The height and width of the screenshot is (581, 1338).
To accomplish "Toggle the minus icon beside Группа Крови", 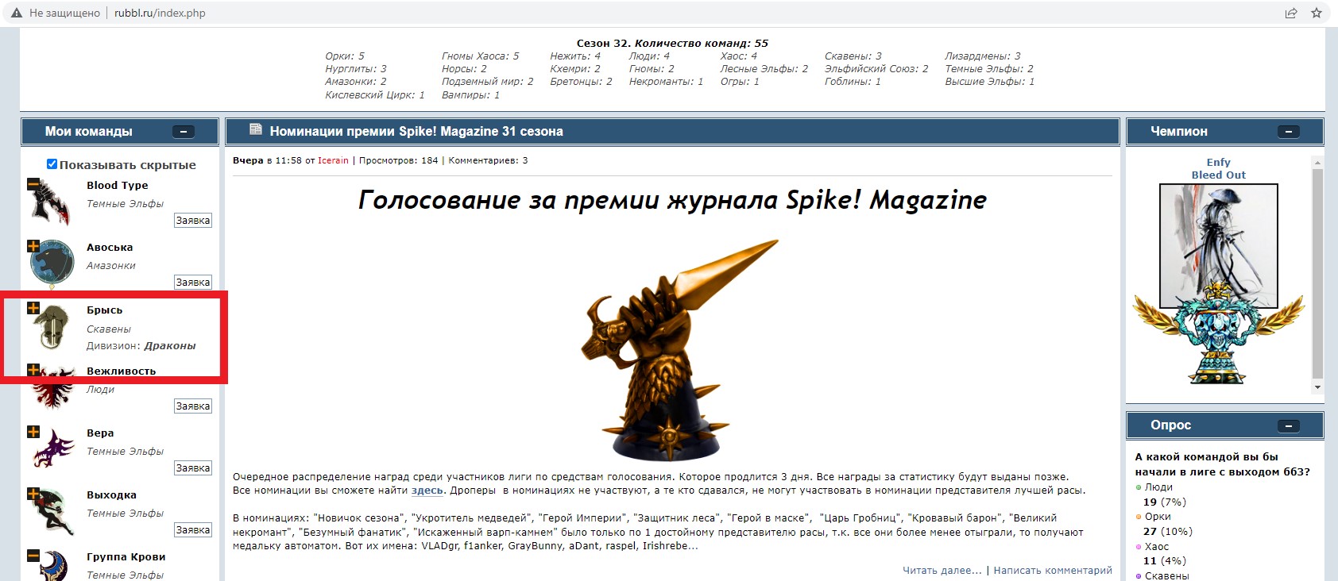I will (33, 556).
